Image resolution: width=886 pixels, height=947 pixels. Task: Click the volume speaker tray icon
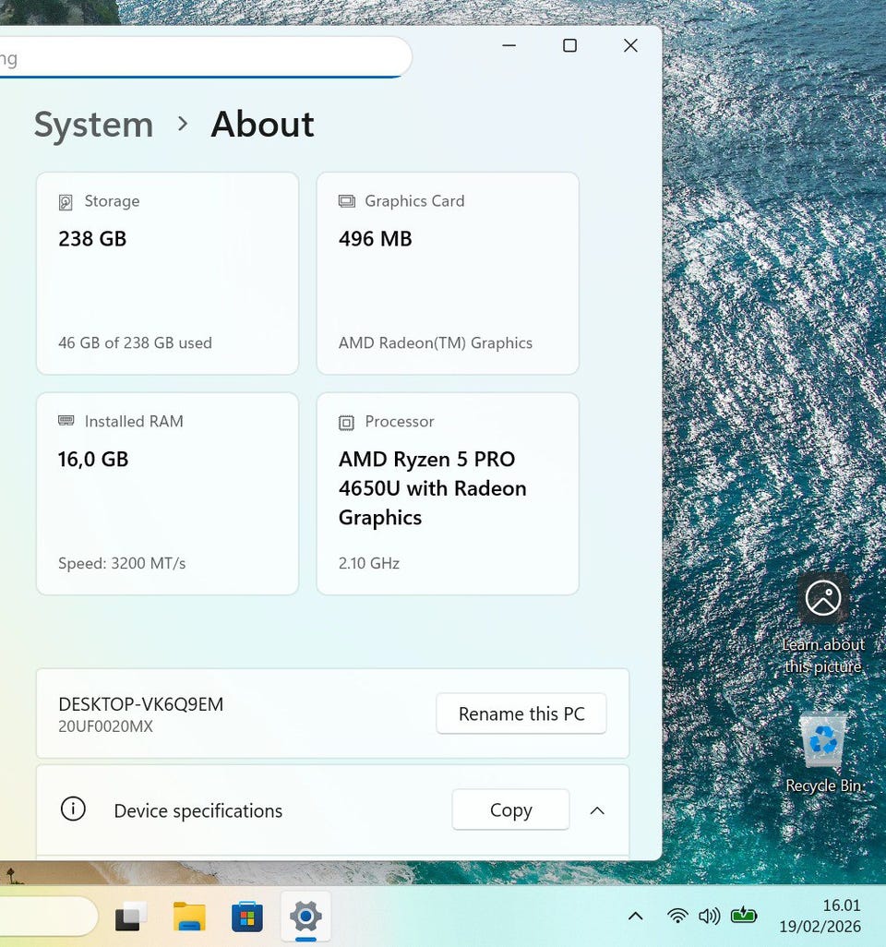pyautogui.click(x=709, y=917)
